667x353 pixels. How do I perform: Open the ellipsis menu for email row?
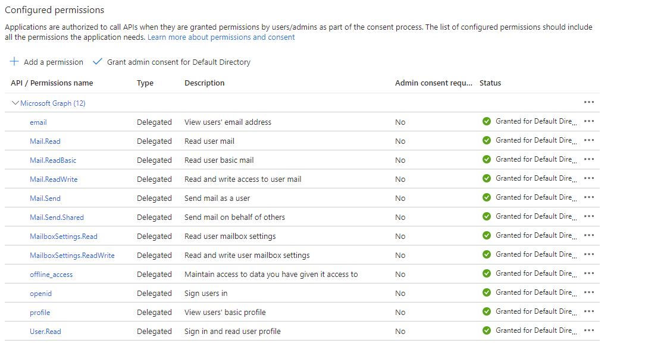pos(588,121)
